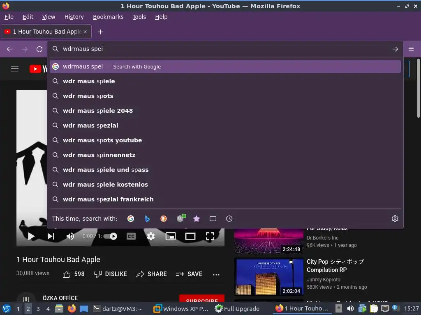The height and width of the screenshot is (315, 421).
Task: Click the Go arrow in the address bar
Action: (x=395, y=49)
